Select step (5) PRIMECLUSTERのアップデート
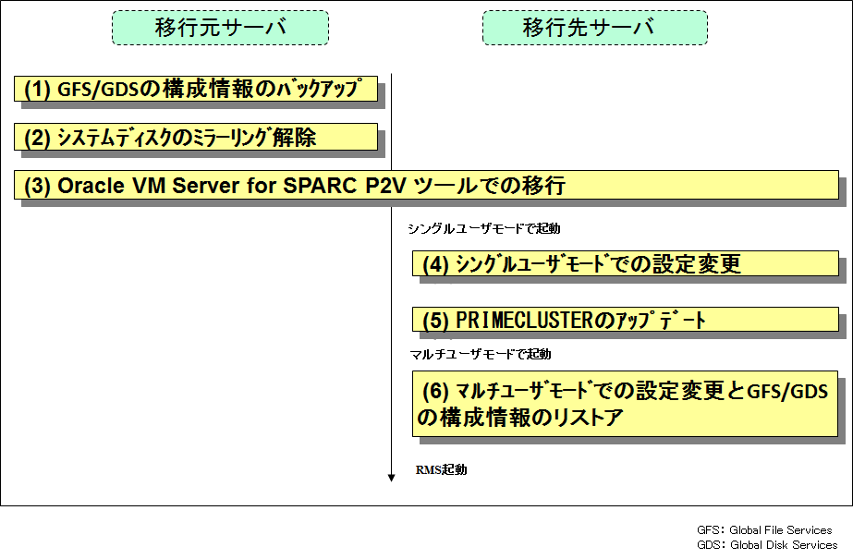 pos(626,320)
